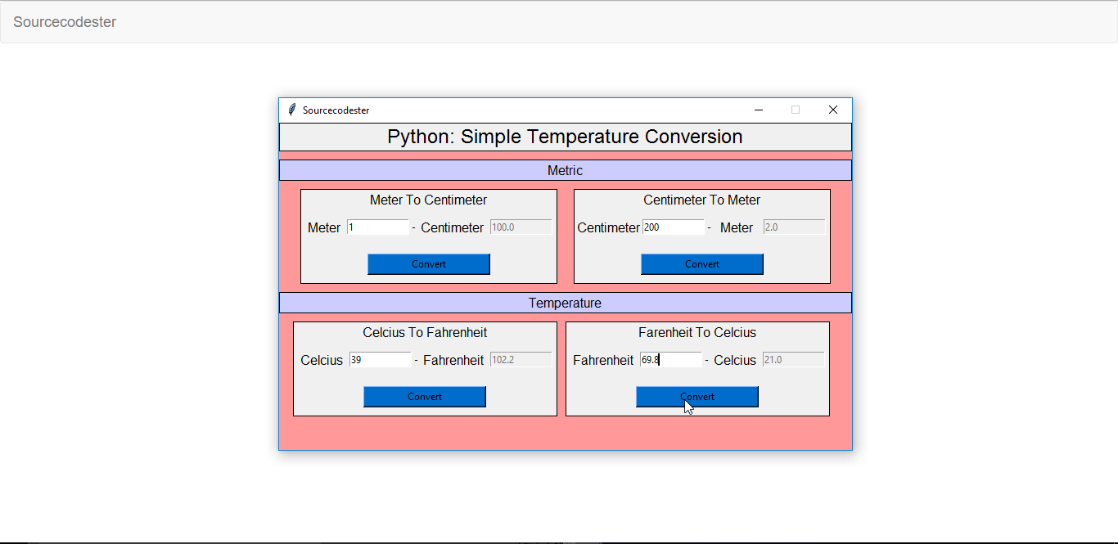
Task: Click the Metric section header
Action: point(566,170)
